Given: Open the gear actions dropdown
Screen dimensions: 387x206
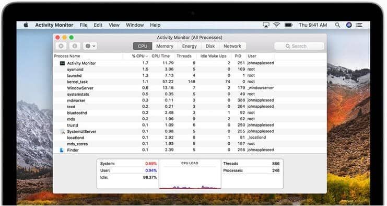Looking at the screenshot, I should pos(90,46).
